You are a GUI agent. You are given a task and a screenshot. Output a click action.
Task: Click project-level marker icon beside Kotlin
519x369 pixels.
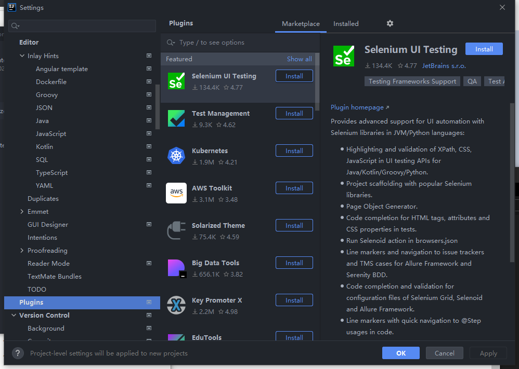[149, 146]
